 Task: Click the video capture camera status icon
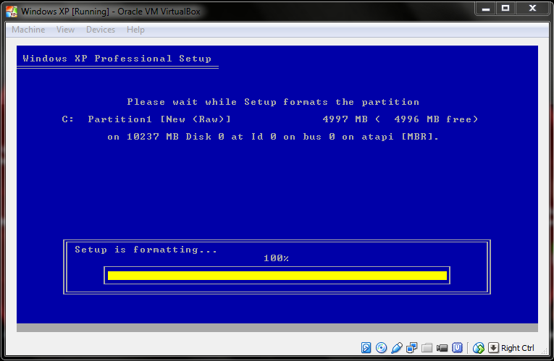click(442, 348)
